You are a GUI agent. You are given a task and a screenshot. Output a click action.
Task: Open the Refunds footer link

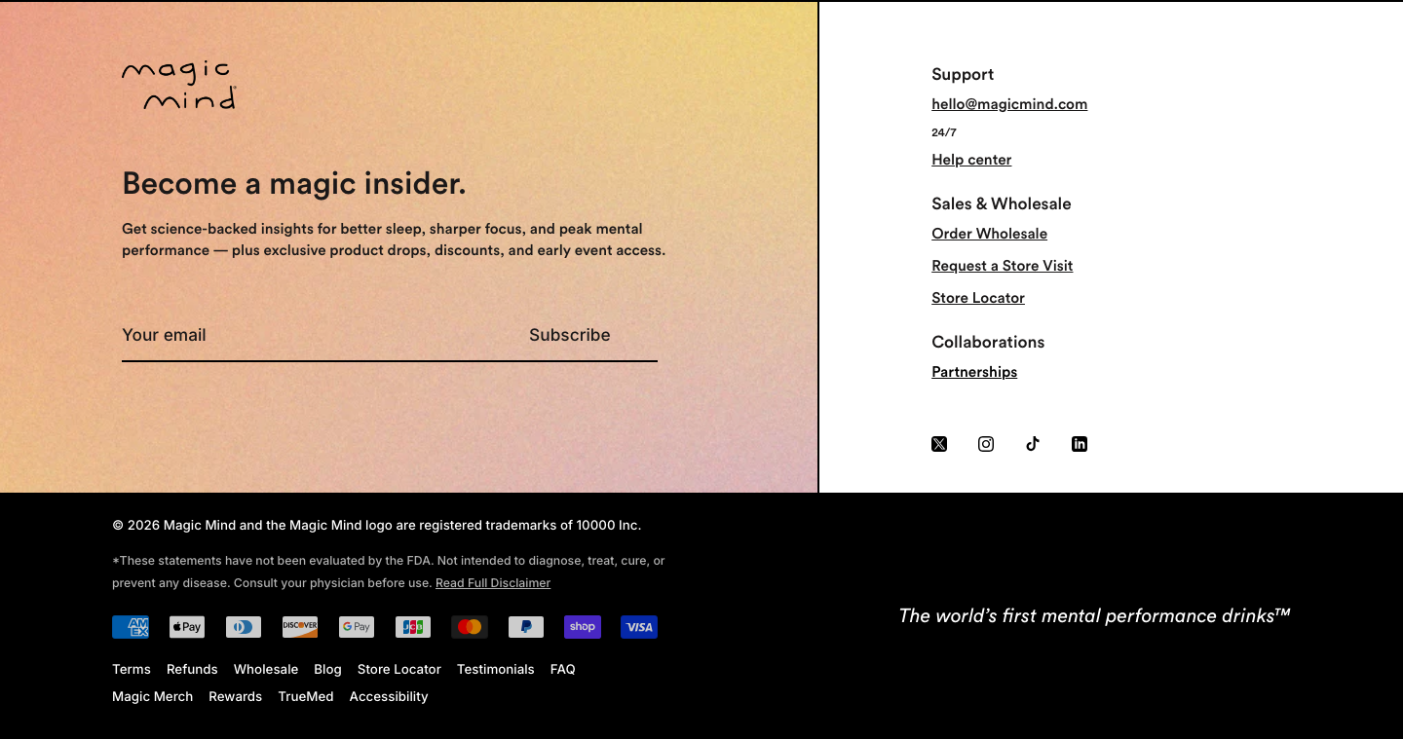click(x=192, y=670)
